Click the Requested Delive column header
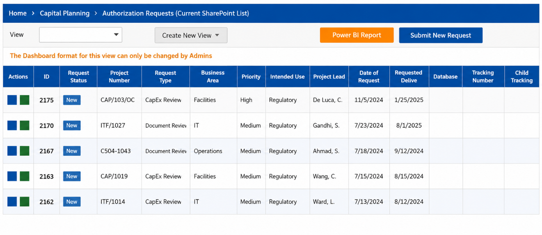 point(409,77)
